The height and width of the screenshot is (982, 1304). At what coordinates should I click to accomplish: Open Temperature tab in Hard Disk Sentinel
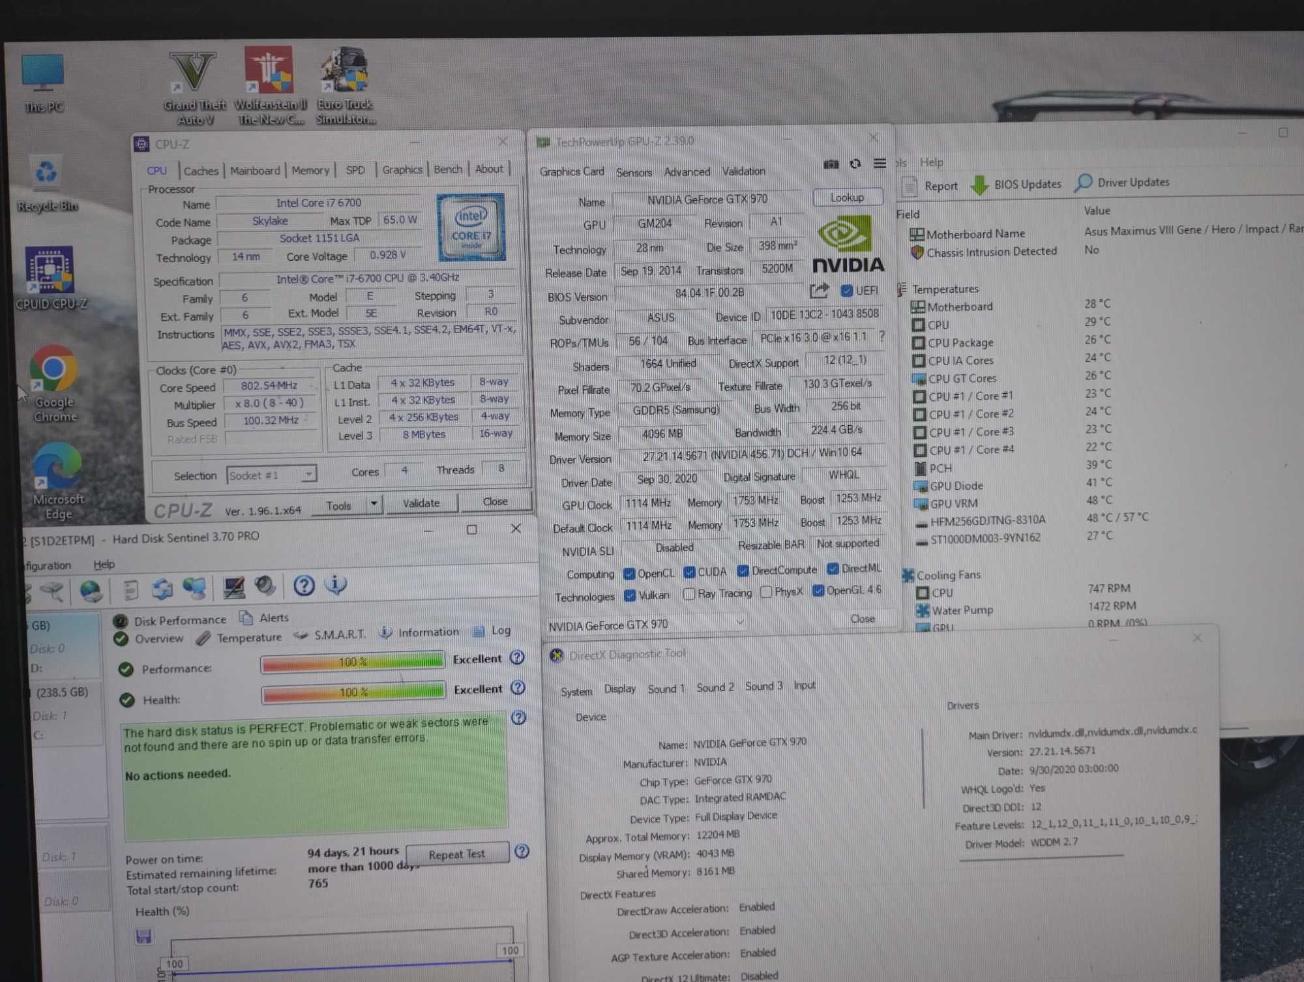239,638
